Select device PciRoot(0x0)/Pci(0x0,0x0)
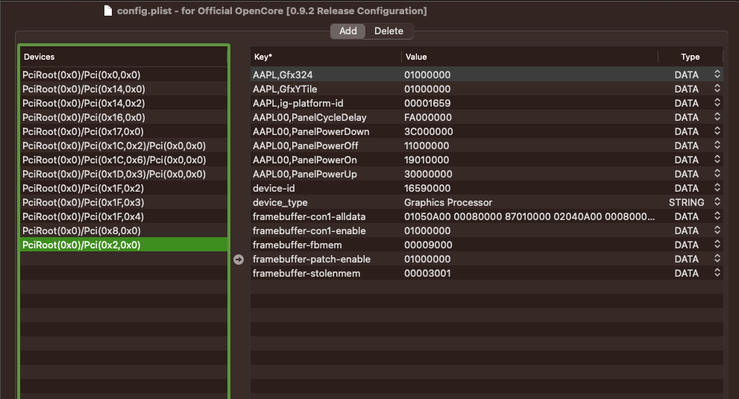The width and height of the screenshot is (739, 399). tap(124, 75)
